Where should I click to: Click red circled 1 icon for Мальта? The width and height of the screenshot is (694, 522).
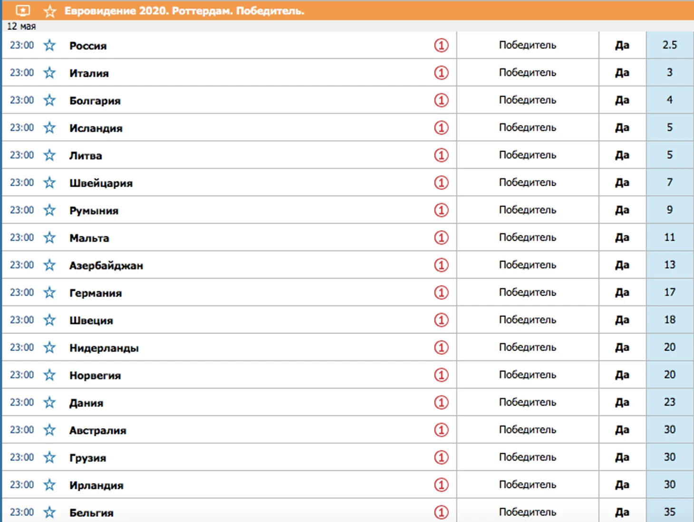[x=441, y=237]
